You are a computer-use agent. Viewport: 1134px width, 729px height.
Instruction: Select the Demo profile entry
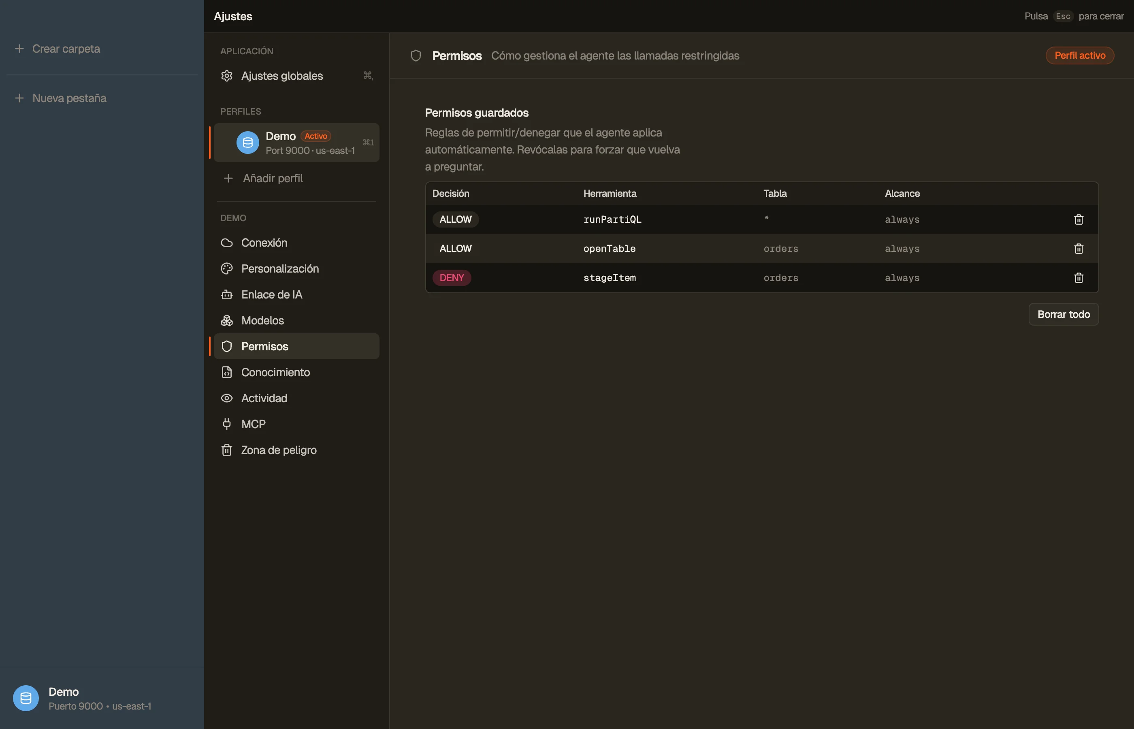[297, 143]
